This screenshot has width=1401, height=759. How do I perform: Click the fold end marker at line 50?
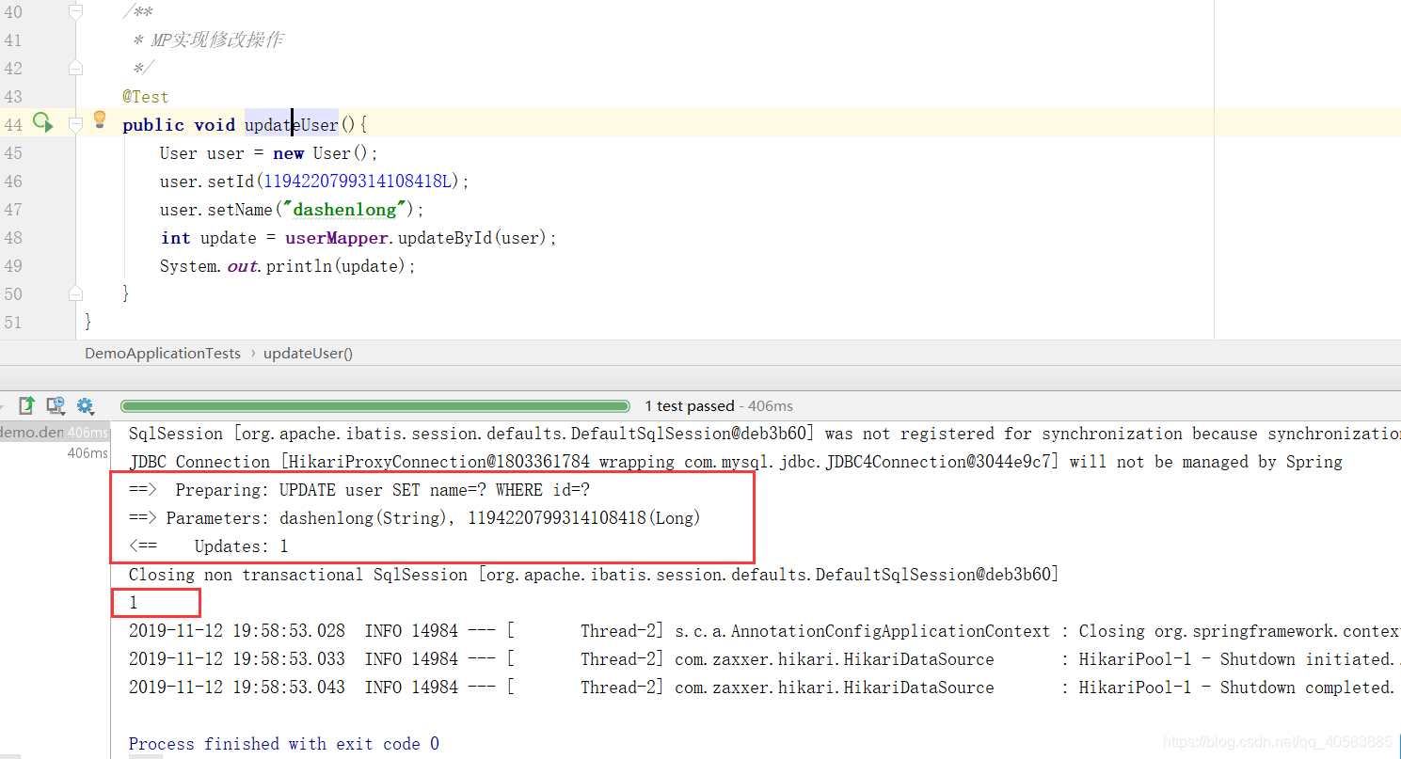coord(76,293)
